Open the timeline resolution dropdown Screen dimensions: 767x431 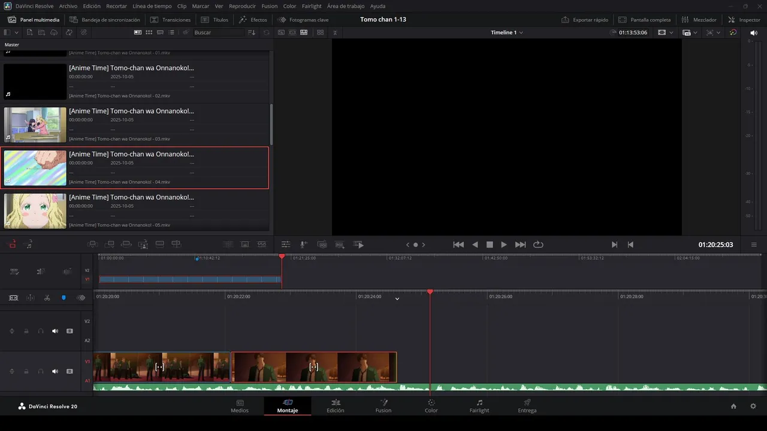(x=690, y=32)
